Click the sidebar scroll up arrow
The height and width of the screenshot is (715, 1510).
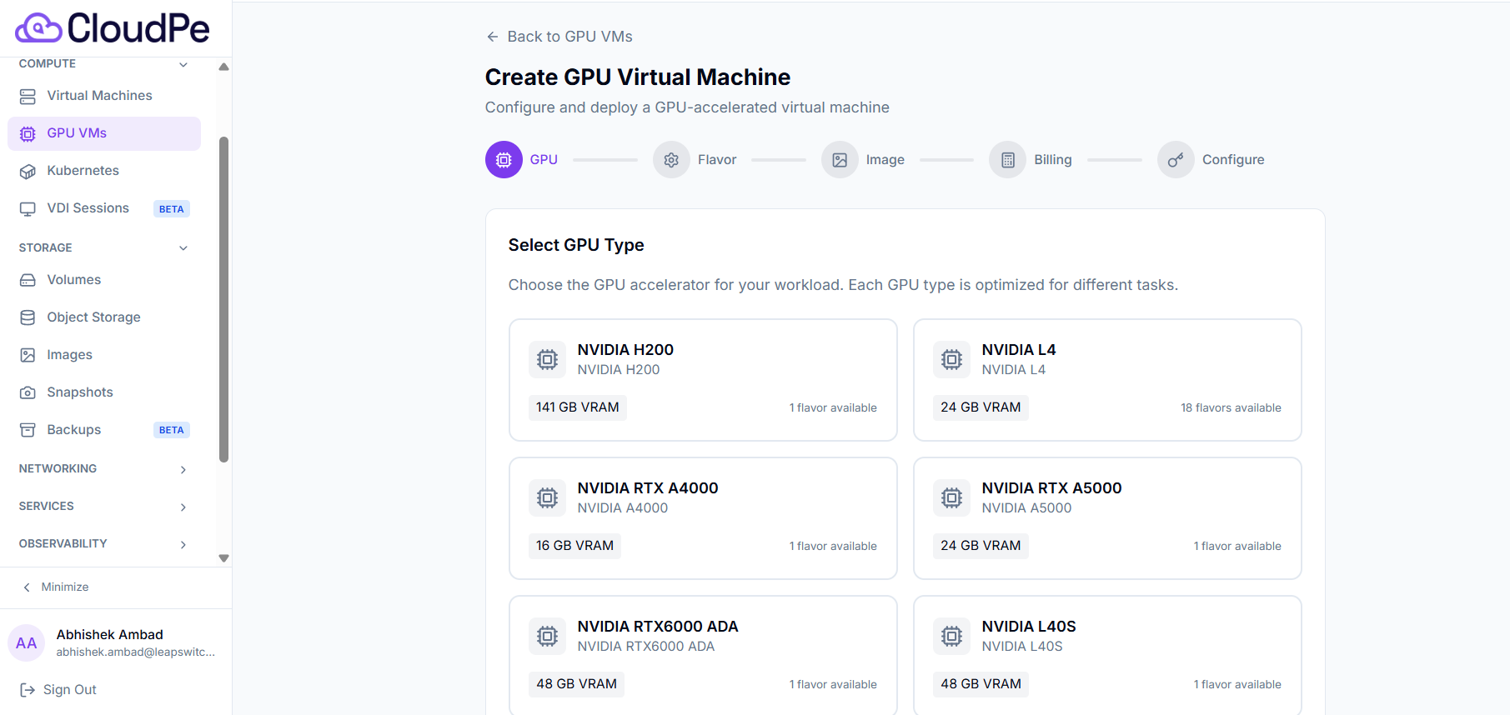(223, 67)
